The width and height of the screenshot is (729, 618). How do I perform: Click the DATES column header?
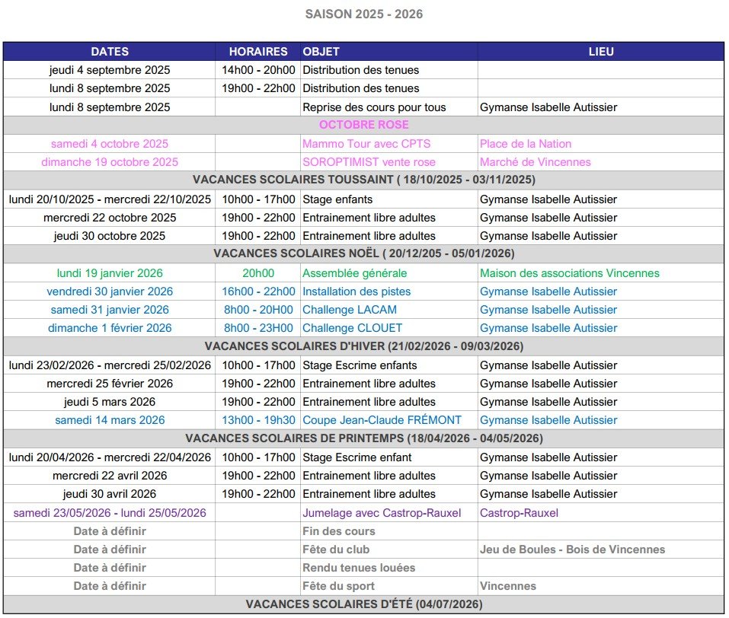click(x=110, y=52)
